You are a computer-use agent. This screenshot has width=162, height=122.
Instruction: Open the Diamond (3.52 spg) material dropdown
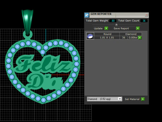[120, 99]
